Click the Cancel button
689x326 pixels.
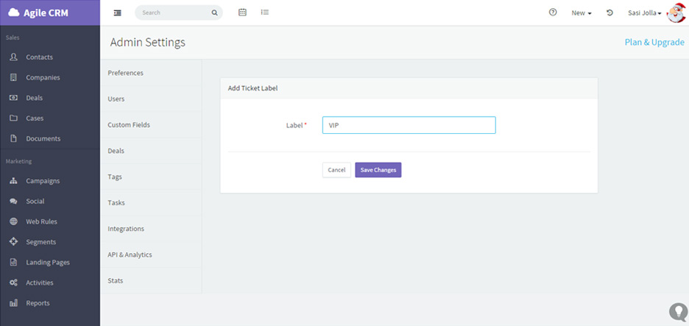[336, 170]
